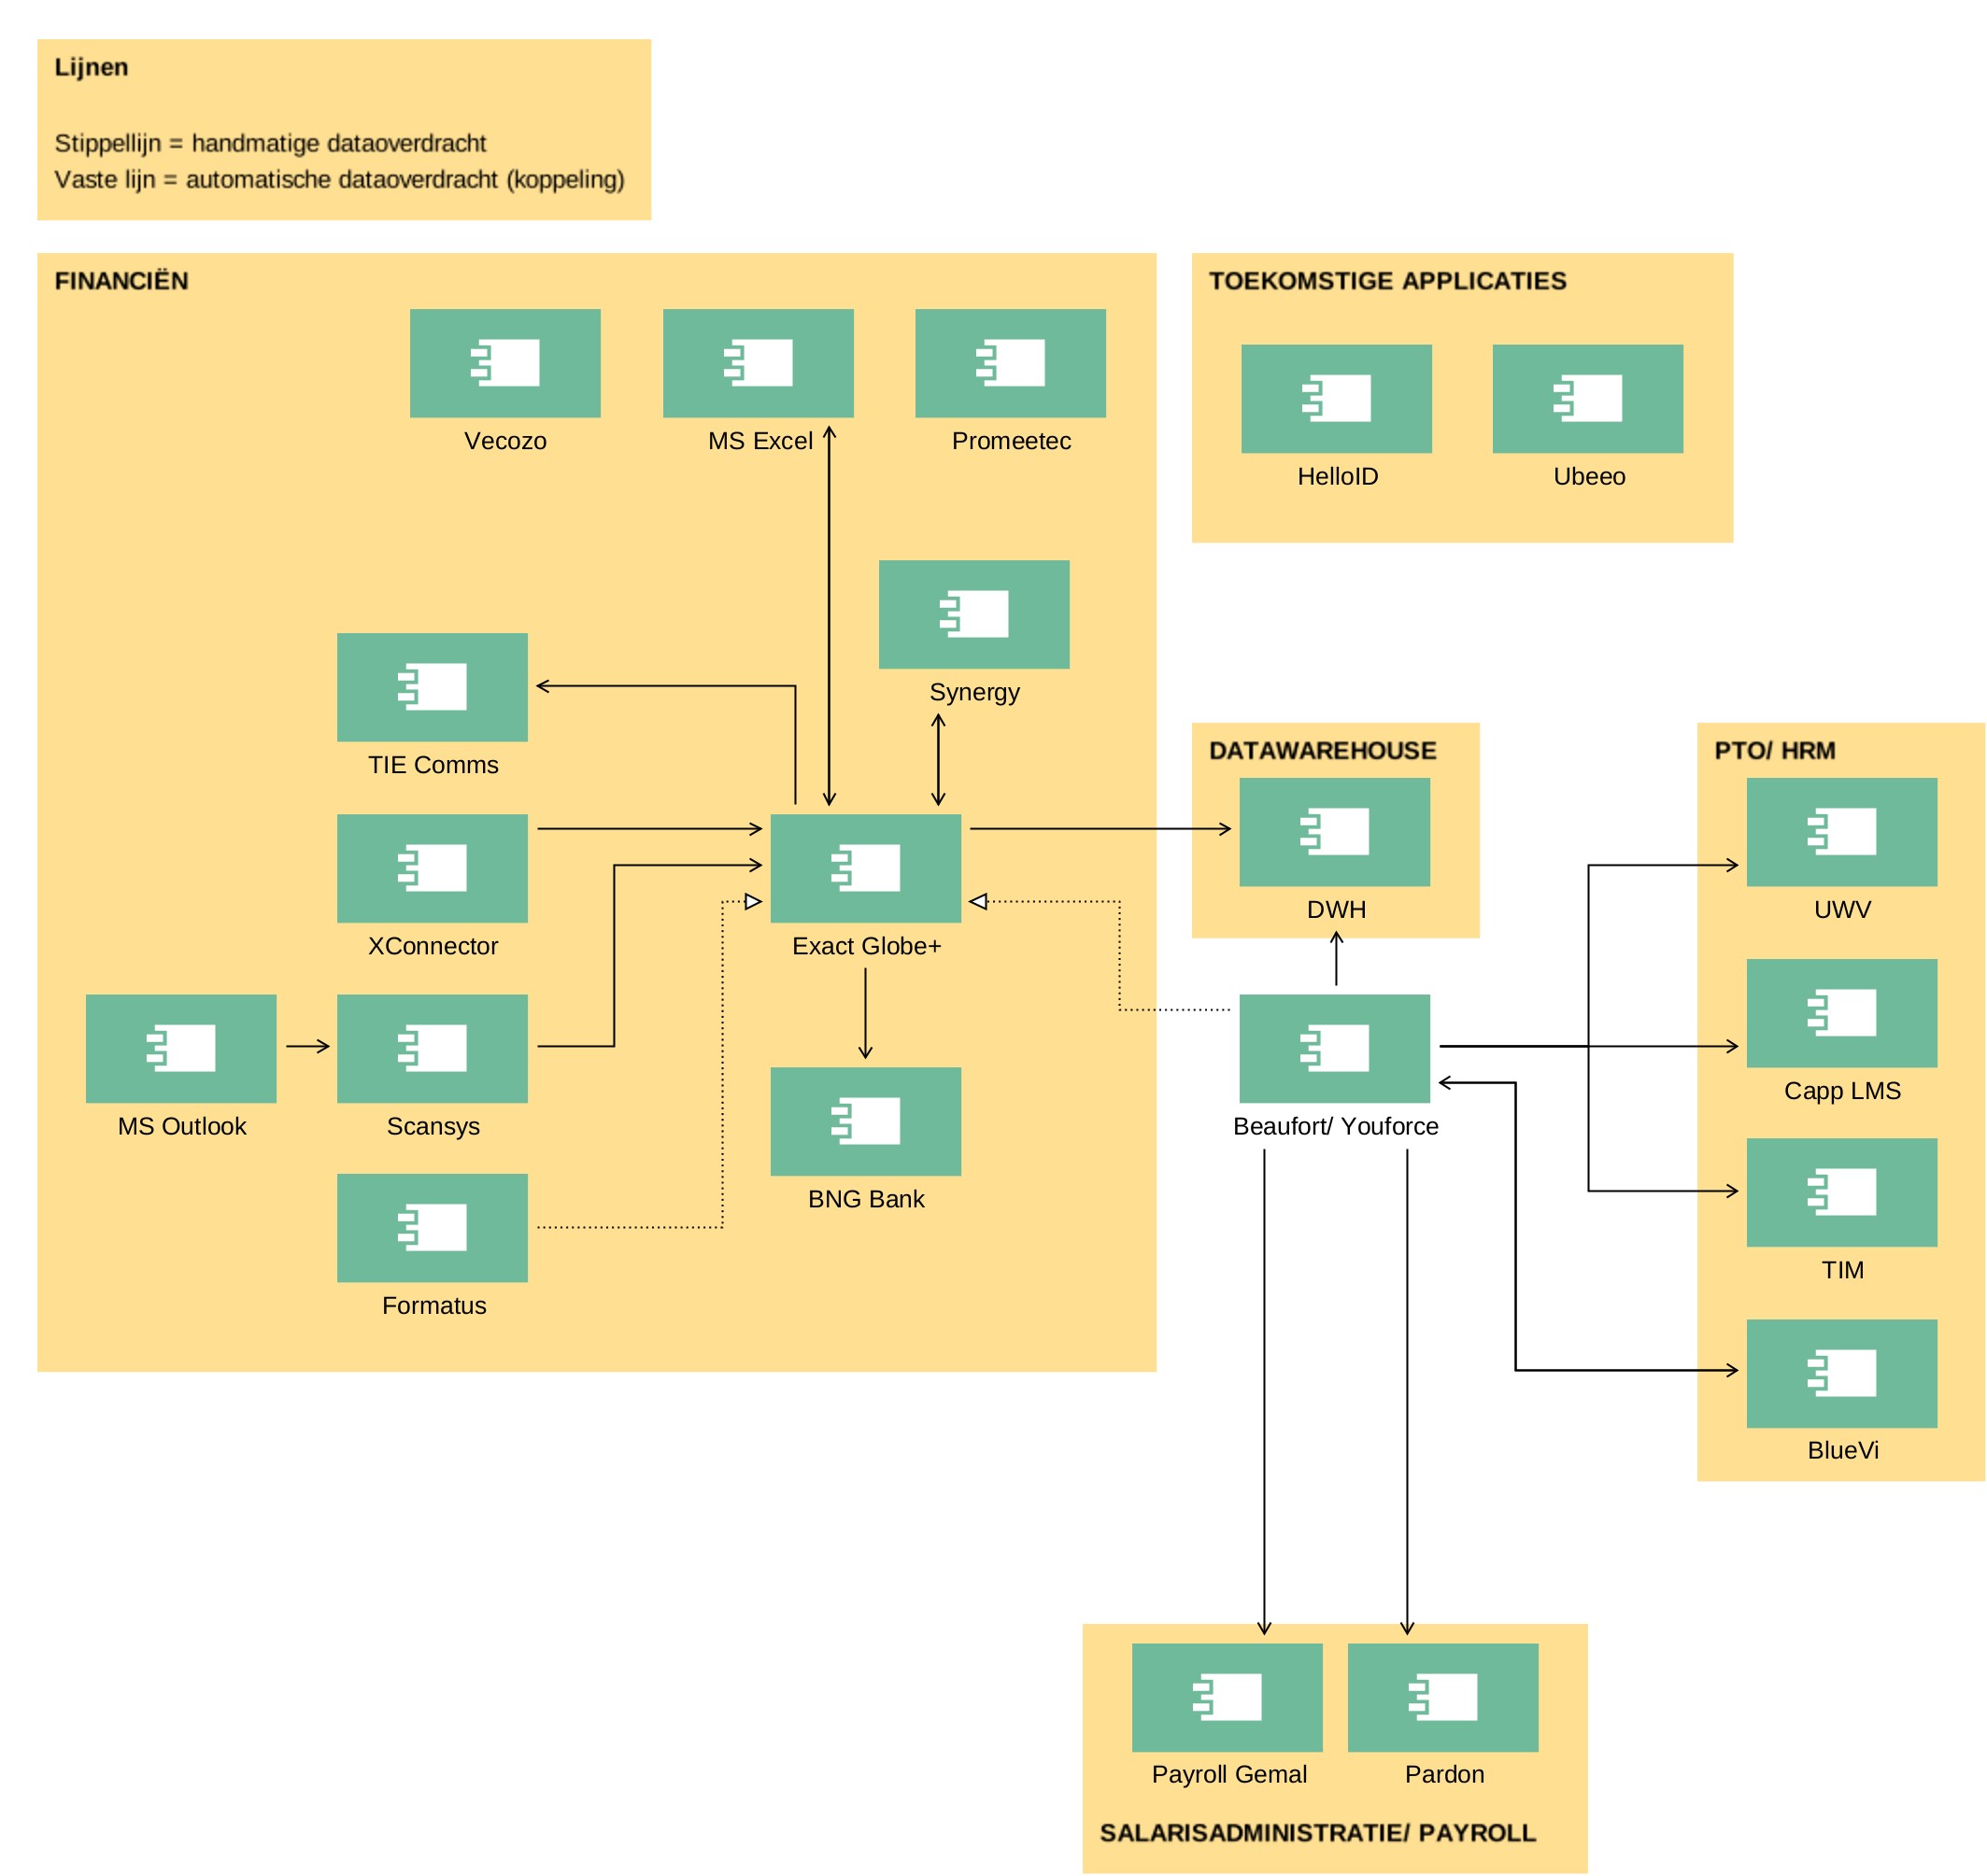The width and height of the screenshot is (1987, 1876).
Task: Click the Exact Globe+ label text
Action: [866, 946]
